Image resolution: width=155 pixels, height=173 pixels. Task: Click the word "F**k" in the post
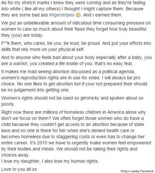pyautogui.click(x=5, y=43)
